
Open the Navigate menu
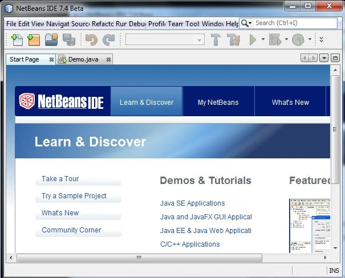(58, 23)
